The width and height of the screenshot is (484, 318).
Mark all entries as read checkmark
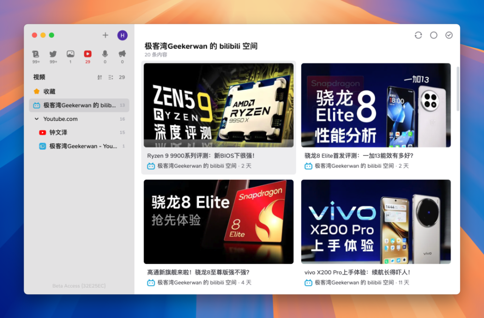point(449,35)
